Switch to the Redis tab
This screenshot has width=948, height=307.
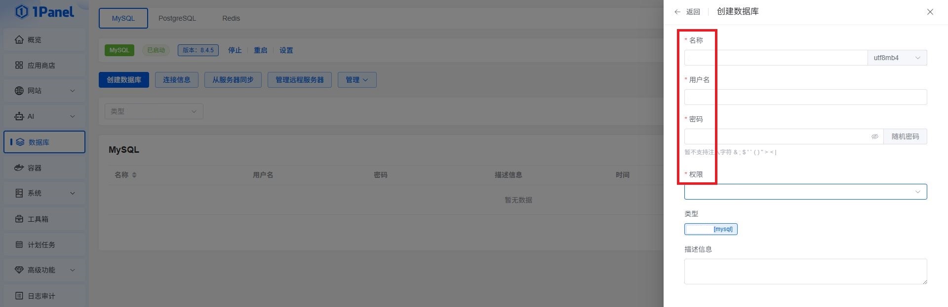231,18
